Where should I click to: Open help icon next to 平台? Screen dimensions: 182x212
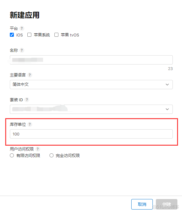[x=22, y=28]
